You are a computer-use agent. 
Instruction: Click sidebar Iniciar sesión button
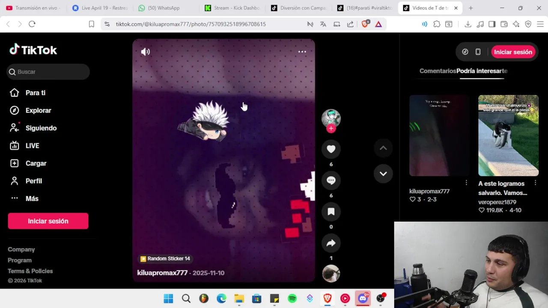[x=48, y=221]
